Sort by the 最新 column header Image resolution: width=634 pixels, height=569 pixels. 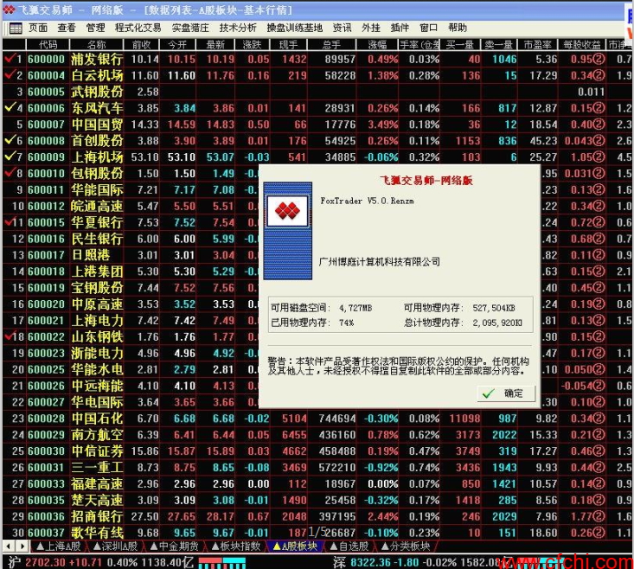(215, 44)
